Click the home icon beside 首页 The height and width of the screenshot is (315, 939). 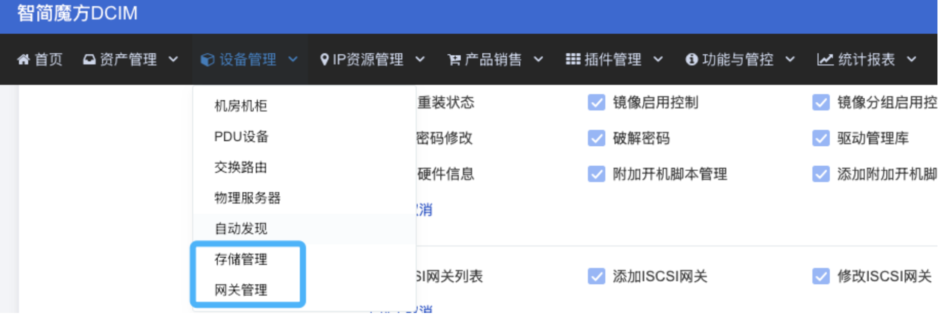pyautogui.click(x=24, y=60)
